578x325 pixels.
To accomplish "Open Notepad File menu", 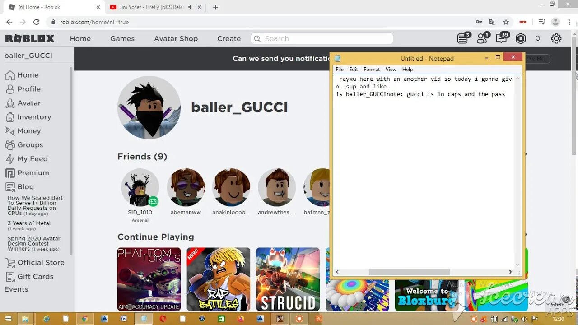I will pyautogui.click(x=340, y=69).
